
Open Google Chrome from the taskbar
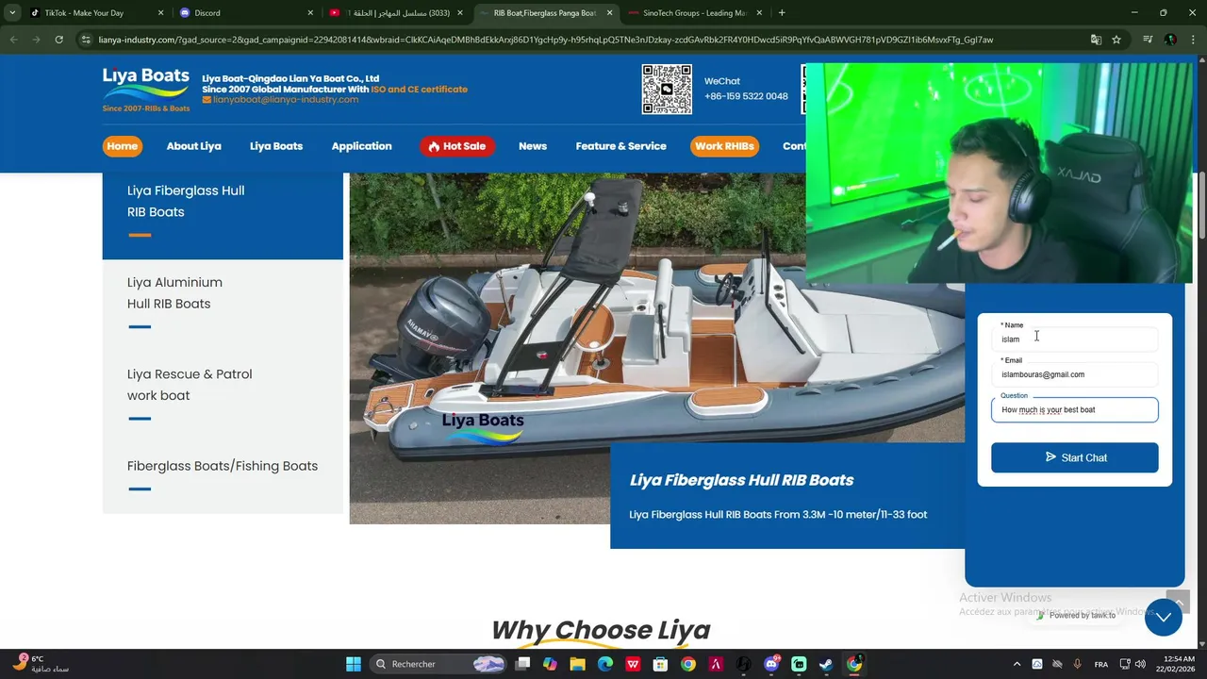tap(688, 664)
